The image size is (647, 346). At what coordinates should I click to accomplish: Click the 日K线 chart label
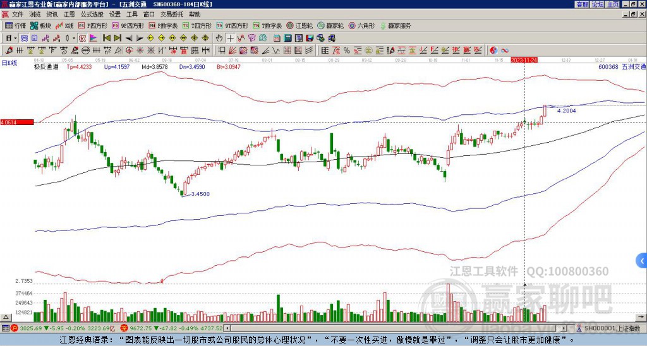[9, 63]
